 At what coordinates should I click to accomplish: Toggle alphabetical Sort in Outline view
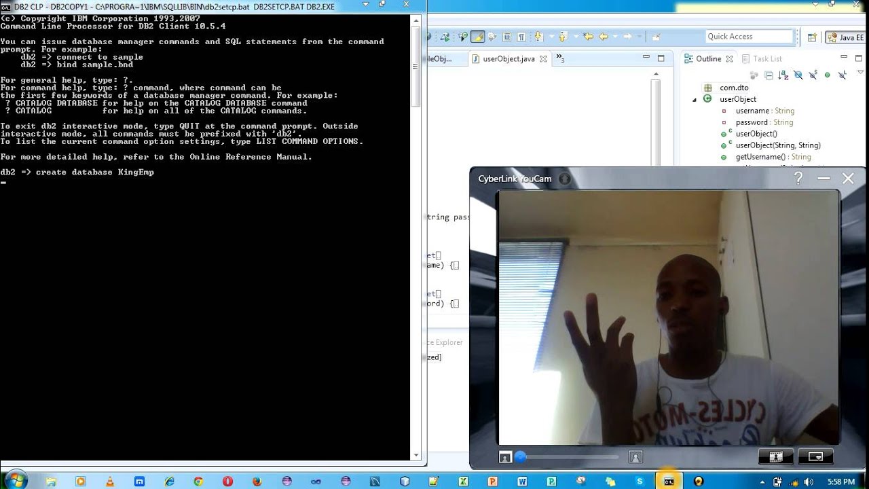point(783,75)
